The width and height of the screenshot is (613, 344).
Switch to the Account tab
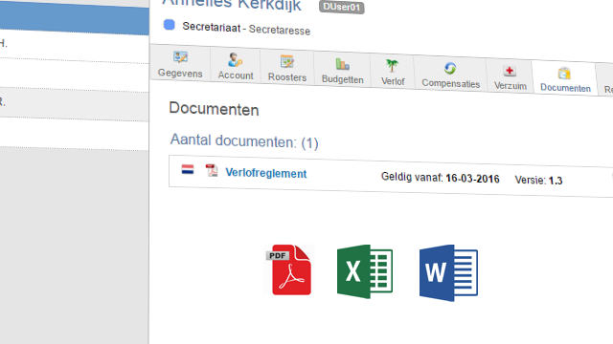[236, 66]
